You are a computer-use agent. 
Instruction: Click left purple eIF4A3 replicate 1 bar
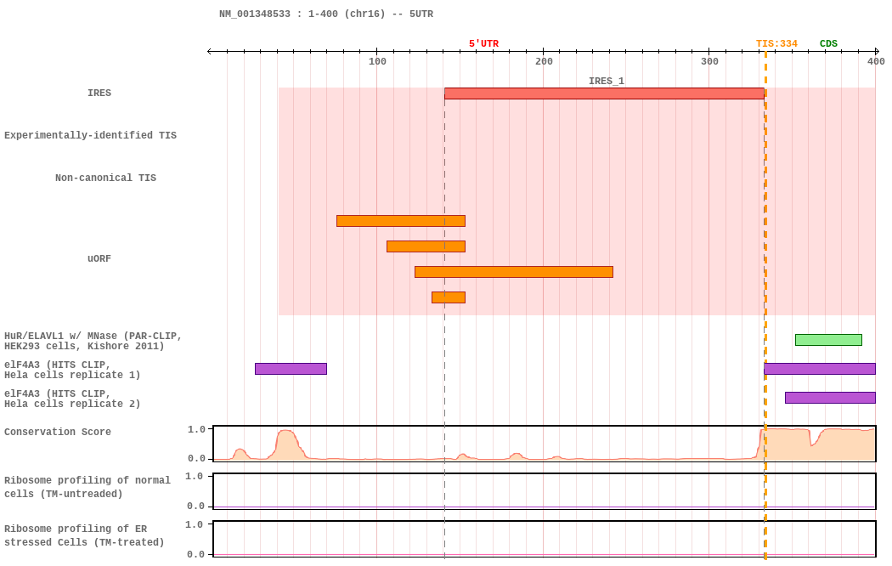(x=291, y=369)
